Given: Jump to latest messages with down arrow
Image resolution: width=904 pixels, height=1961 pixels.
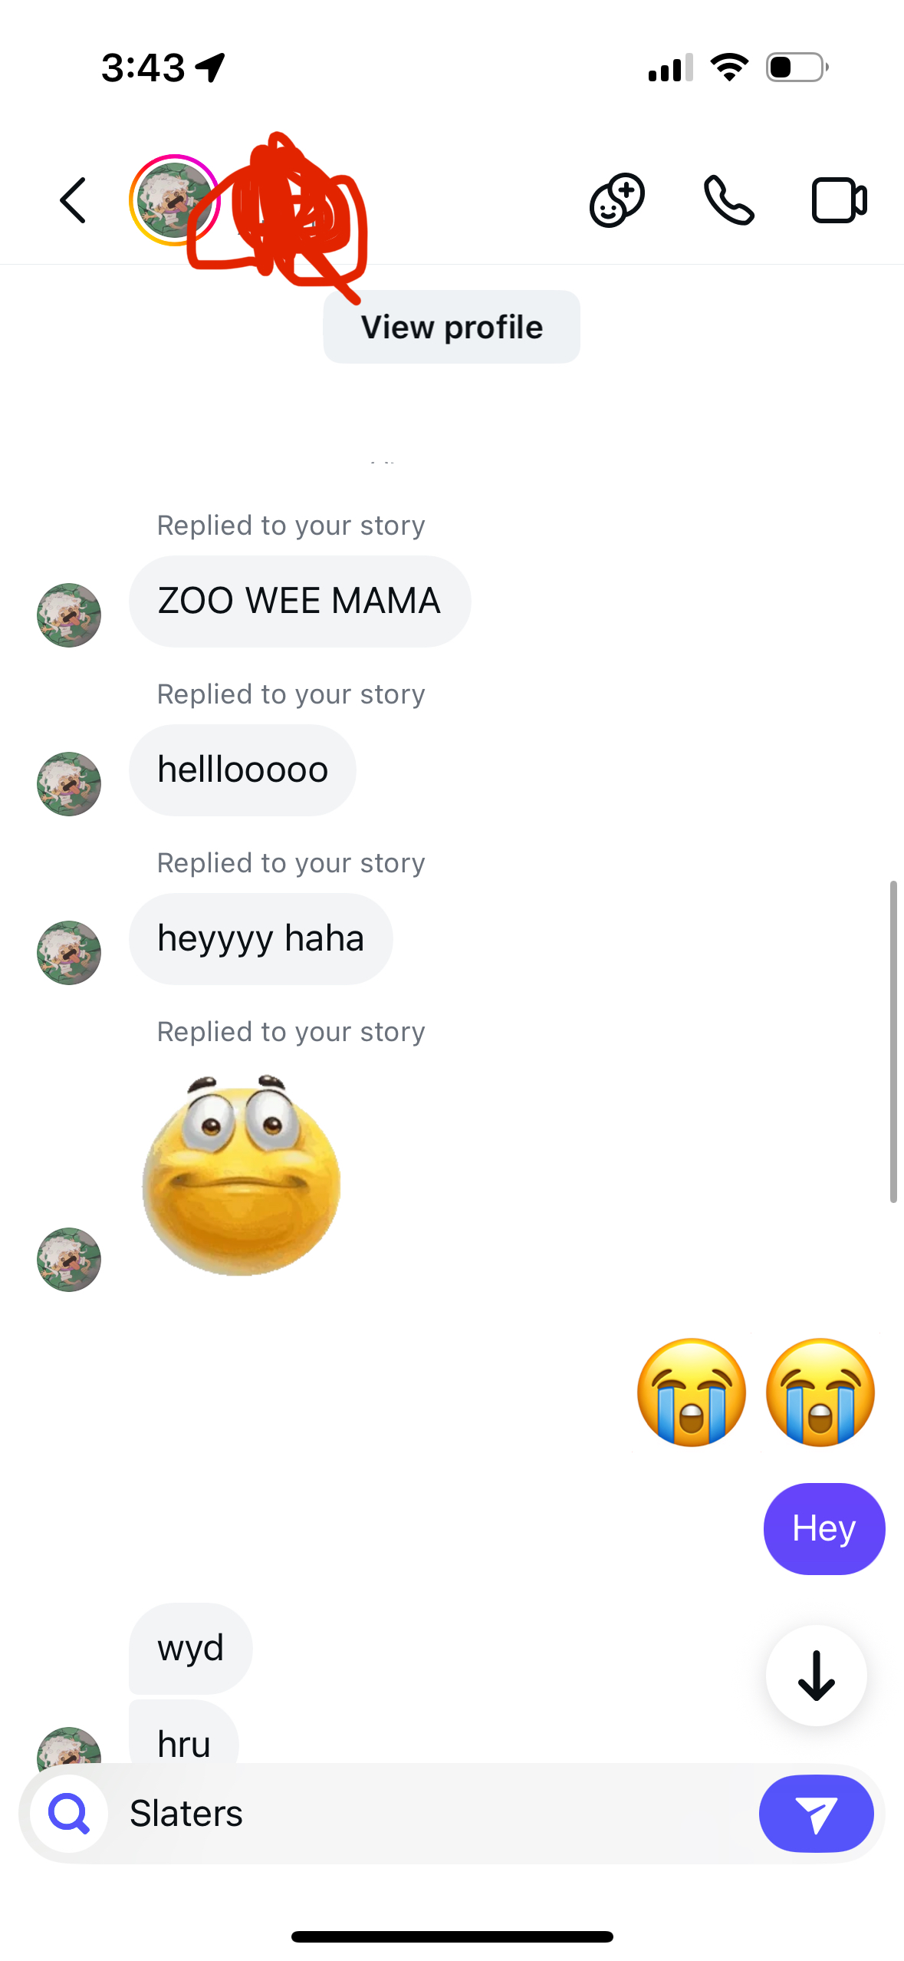Looking at the screenshot, I should (816, 1676).
